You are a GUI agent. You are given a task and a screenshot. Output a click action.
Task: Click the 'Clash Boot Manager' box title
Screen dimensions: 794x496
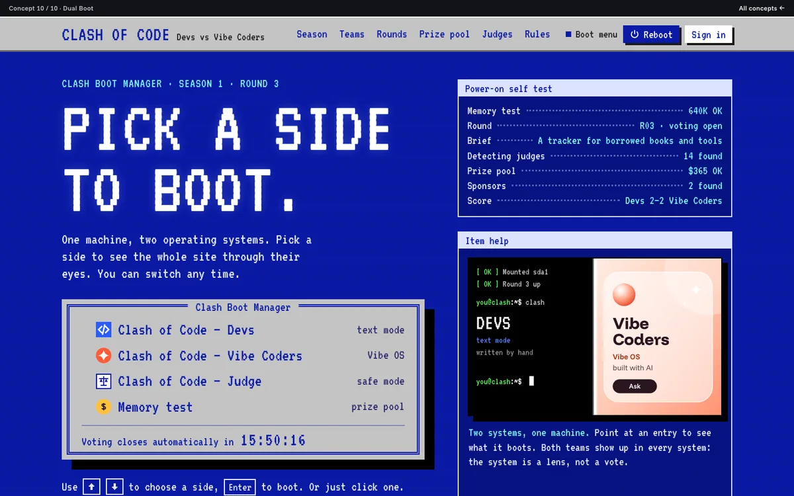click(x=243, y=308)
